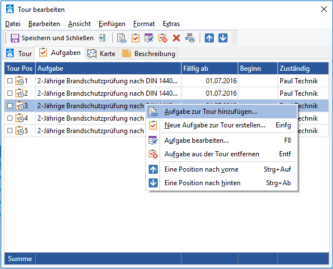Click the task clock icon in row 5

pos(19,131)
